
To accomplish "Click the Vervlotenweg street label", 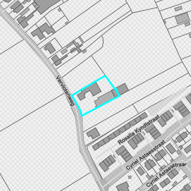I will (x=65, y=90).
